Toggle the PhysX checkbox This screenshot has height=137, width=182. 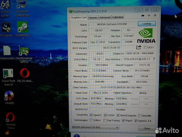(123, 121)
